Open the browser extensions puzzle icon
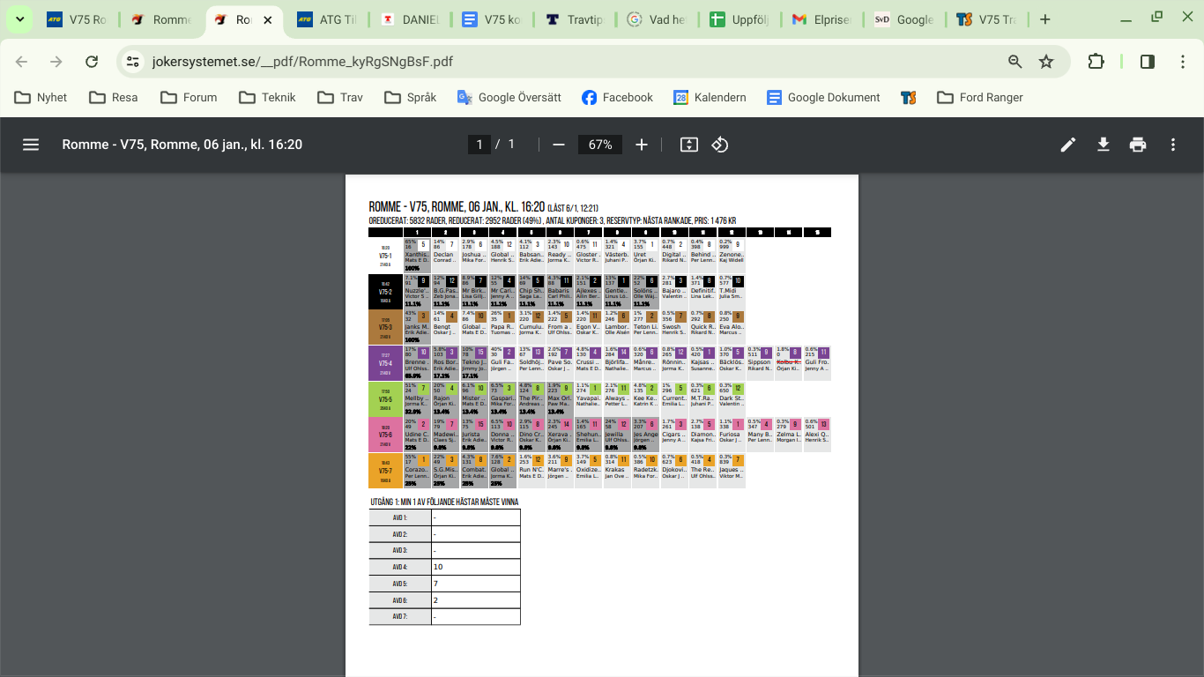Screen dimensions: 1204x677 pyautogui.click(x=1096, y=62)
